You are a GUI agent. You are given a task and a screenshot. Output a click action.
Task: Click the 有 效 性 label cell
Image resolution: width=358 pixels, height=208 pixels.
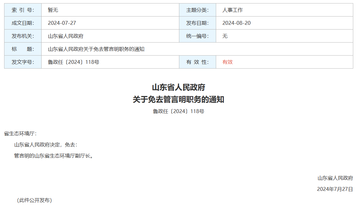point(197,62)
